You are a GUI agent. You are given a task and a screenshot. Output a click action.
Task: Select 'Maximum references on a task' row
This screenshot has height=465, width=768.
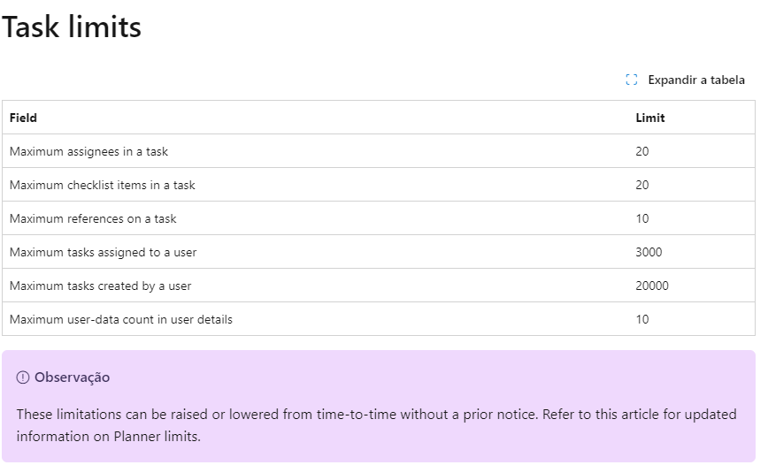(379, 218)
